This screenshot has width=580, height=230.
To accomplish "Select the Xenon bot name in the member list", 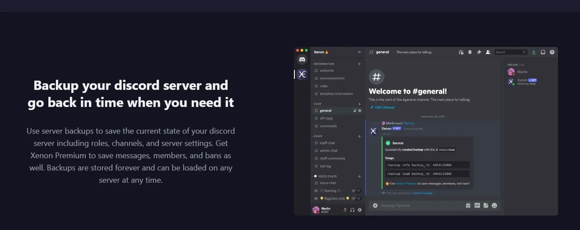I will [522, 80].
